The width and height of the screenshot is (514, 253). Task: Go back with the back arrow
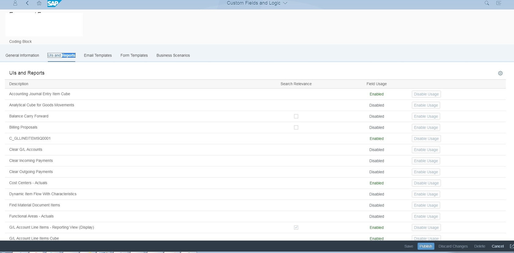pyautogui.click(x=27, y=3)
